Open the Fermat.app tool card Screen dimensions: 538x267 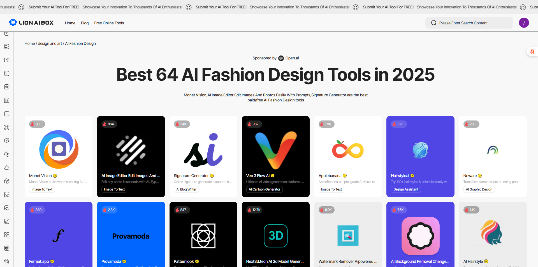point(59,234)
